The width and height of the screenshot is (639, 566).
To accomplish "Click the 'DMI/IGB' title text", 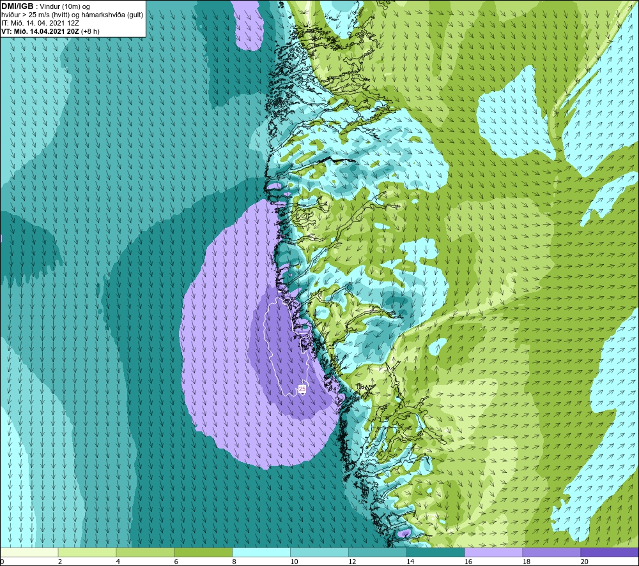I will coord(17,6).
